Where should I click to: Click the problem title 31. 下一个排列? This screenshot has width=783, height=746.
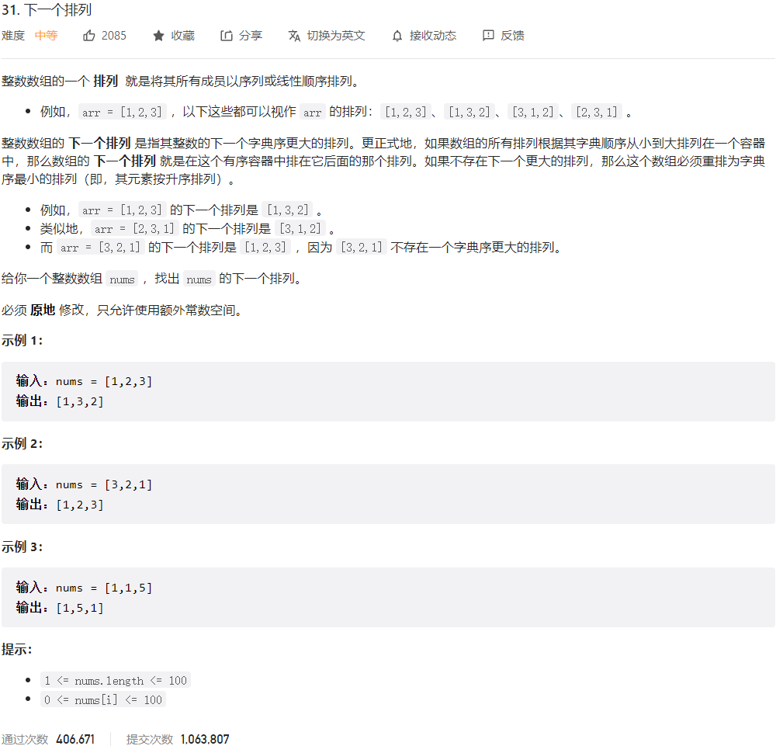click(x=47, y=10)
